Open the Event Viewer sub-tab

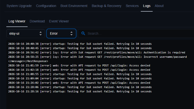point(59,21)
